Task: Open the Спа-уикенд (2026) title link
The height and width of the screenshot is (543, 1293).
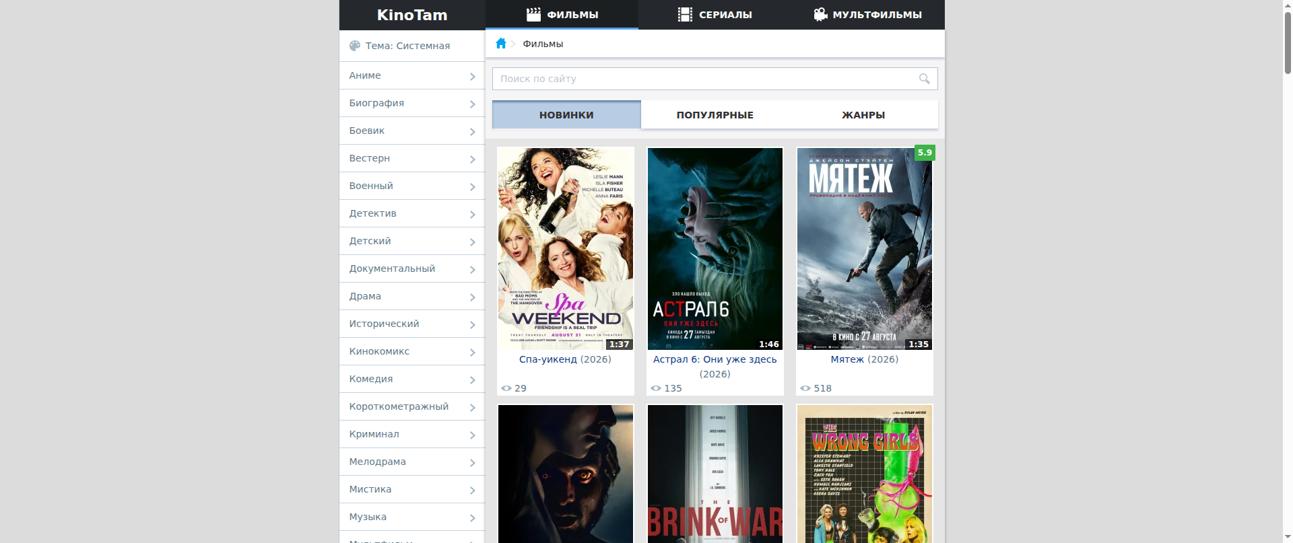Action: click(565, 359)
